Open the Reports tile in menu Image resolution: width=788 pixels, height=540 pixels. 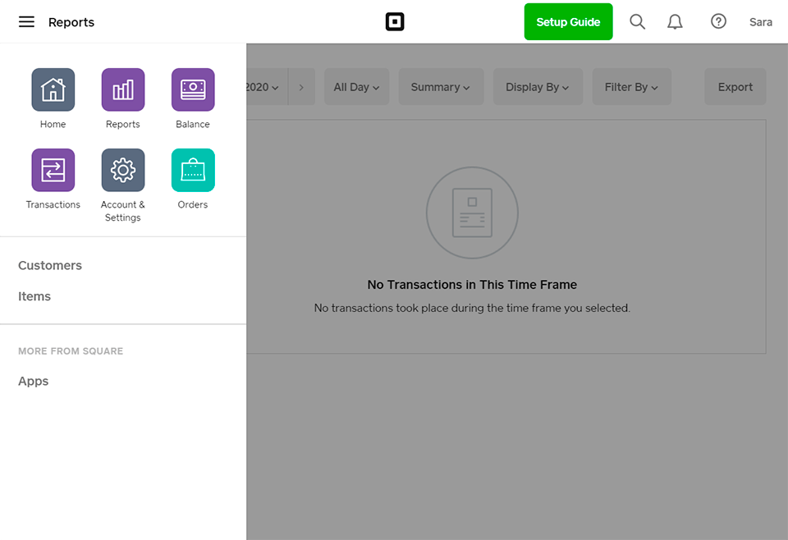[x=122, y=89]
